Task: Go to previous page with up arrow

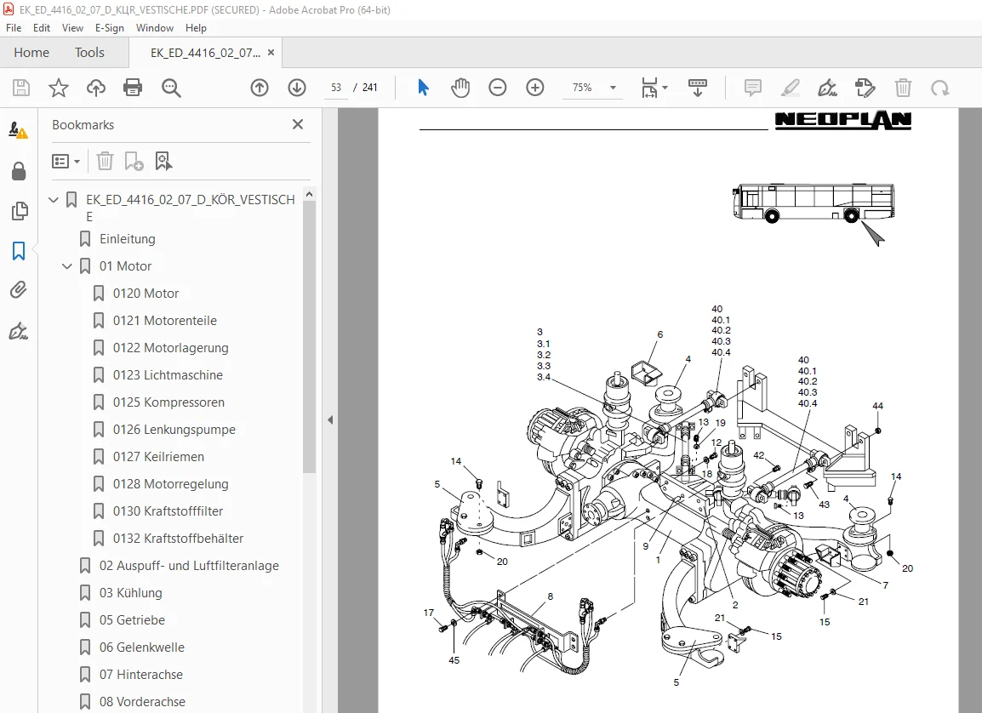Action: pyautogui.click(x=260, y=88)
